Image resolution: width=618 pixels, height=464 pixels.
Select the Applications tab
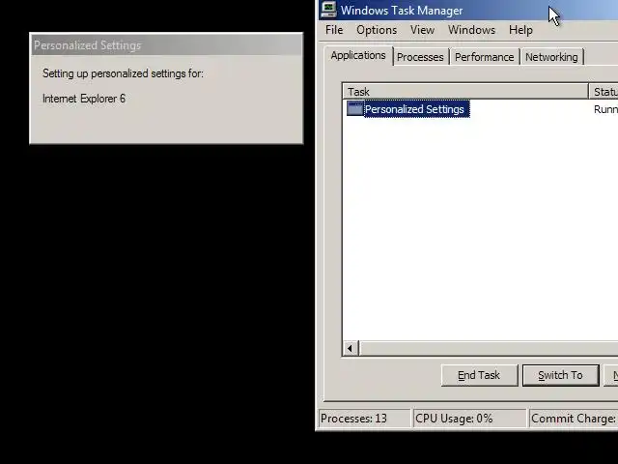(358, 56)
